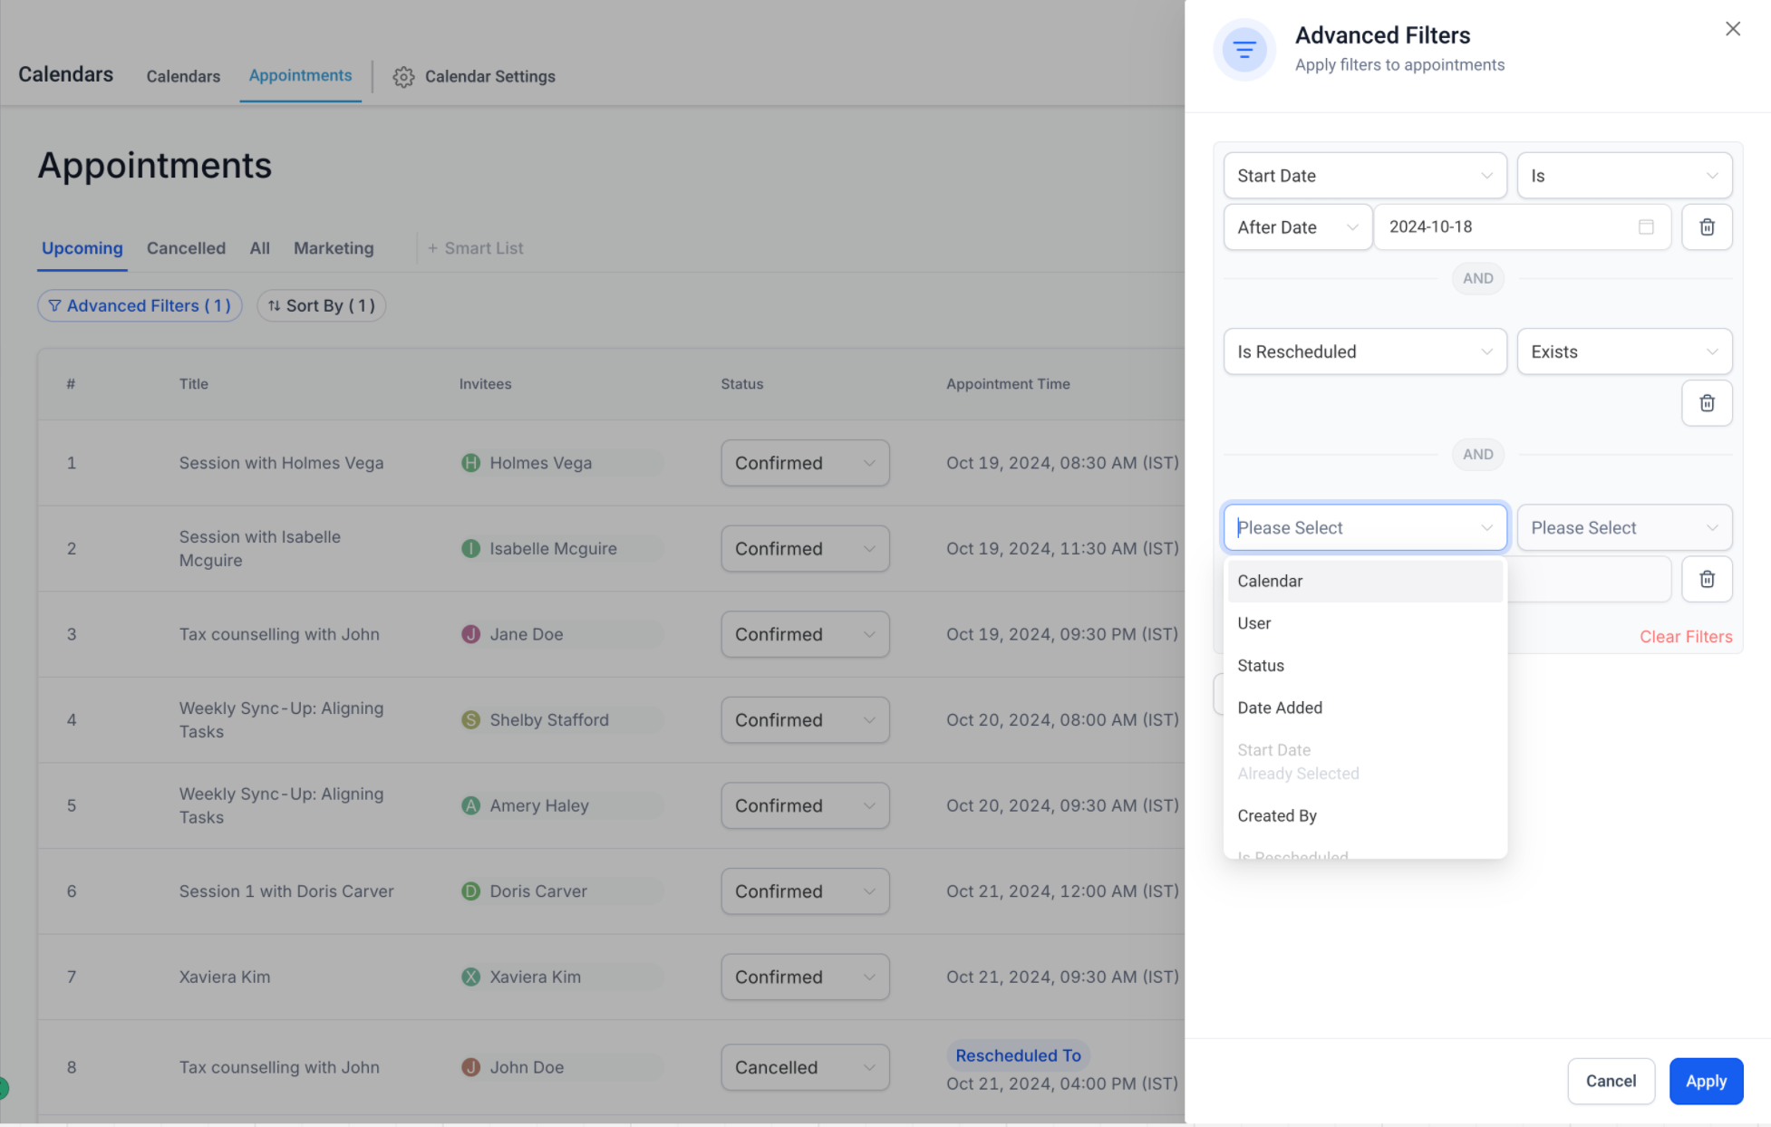Open status dropdown for Session with Holmes Vega
Screen dimensions: 1771x1127
804,463
